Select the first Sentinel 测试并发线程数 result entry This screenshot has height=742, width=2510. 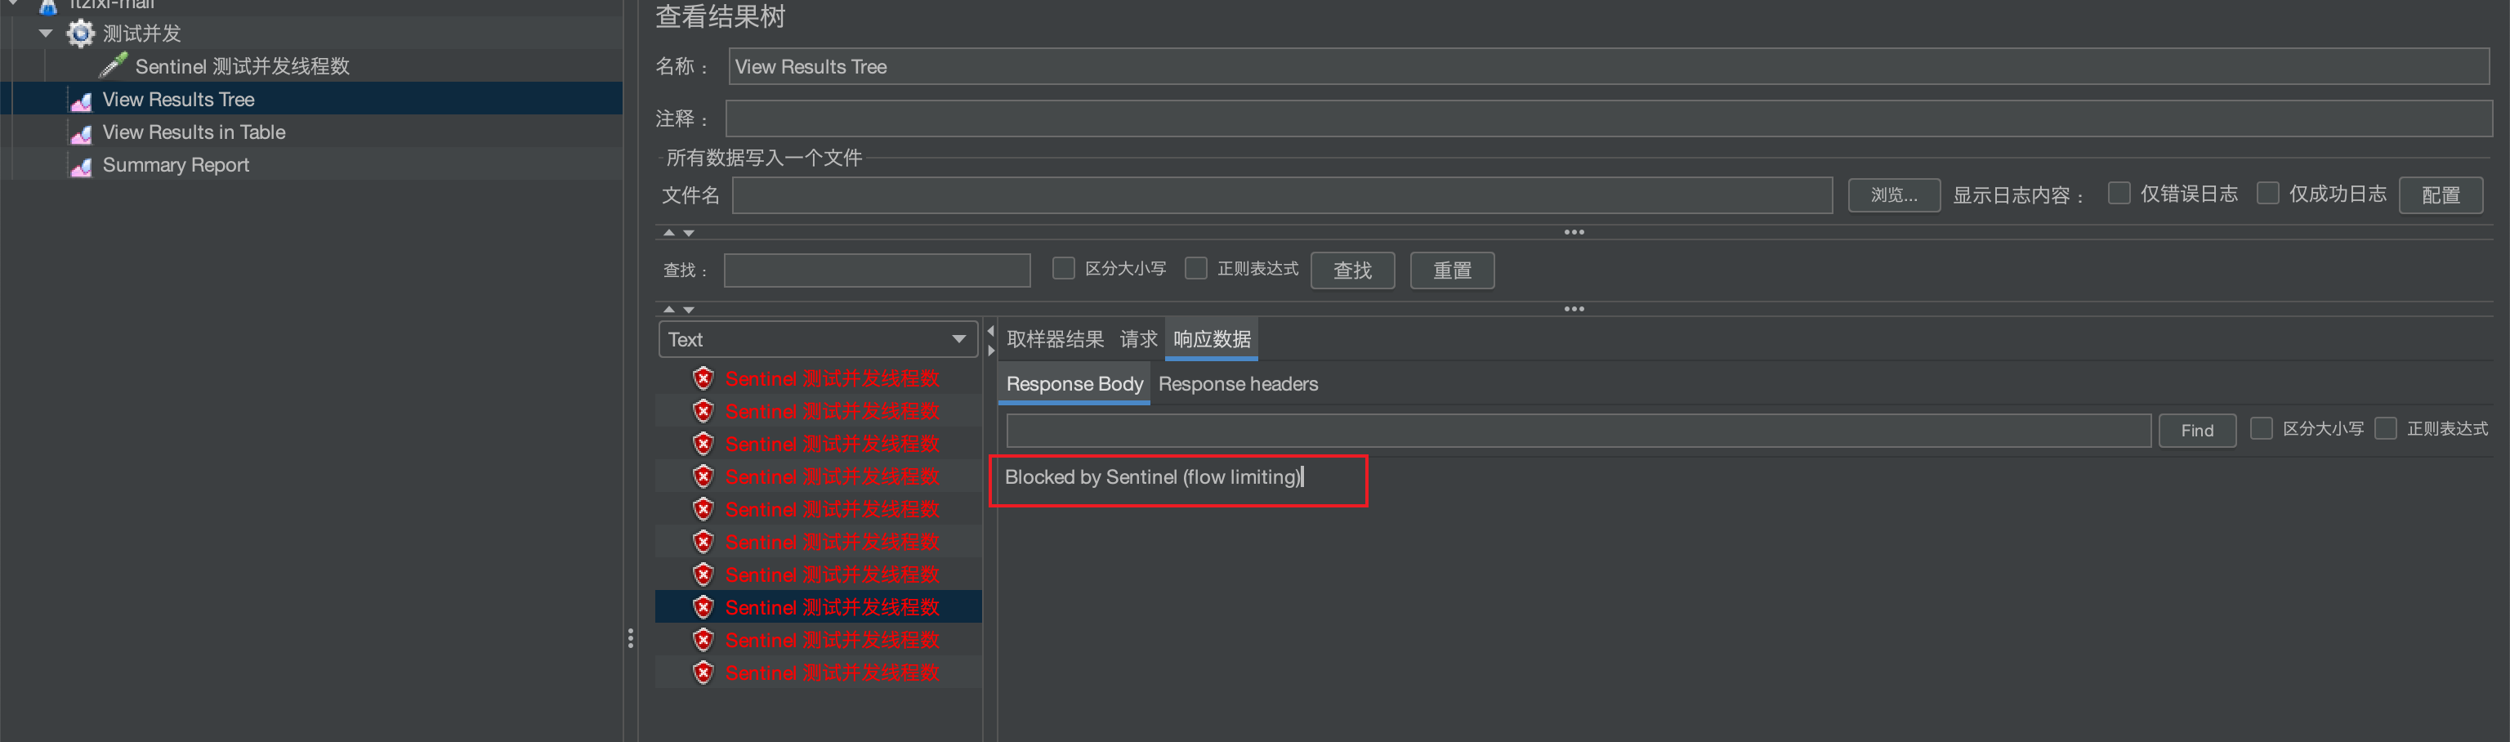point(832,378)
